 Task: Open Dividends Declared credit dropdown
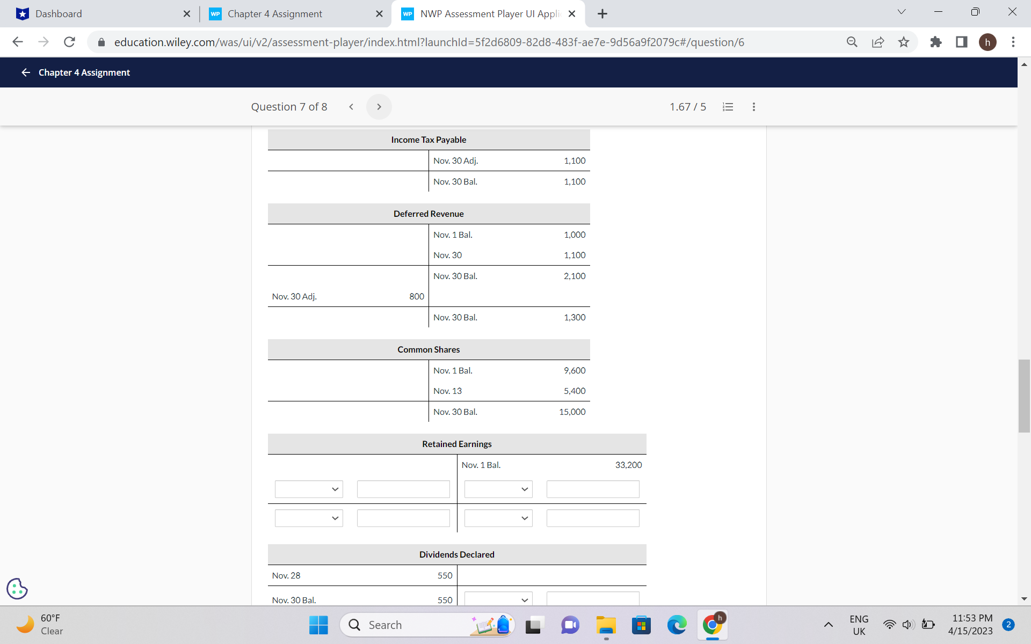click(498, 599)
